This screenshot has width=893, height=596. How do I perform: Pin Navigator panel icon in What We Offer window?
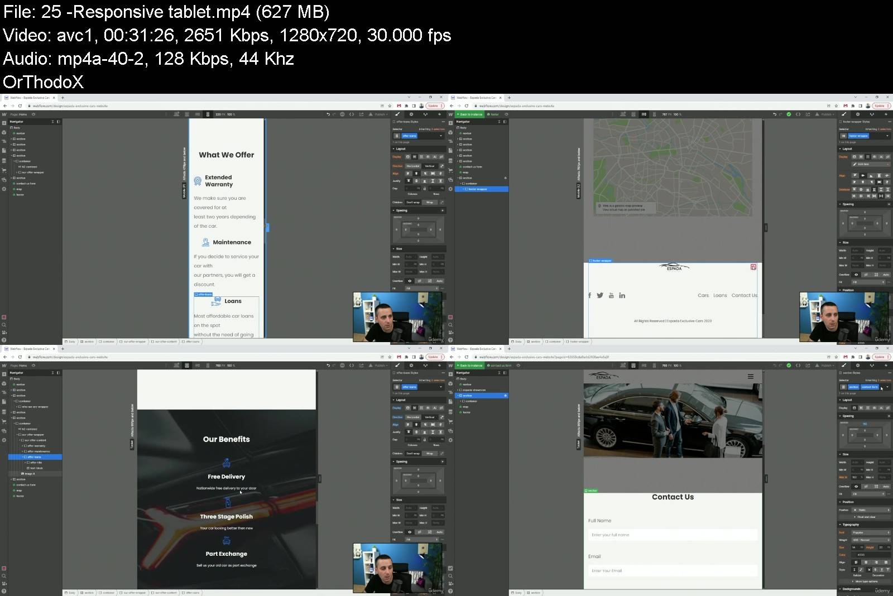click(x=58, y=122)
